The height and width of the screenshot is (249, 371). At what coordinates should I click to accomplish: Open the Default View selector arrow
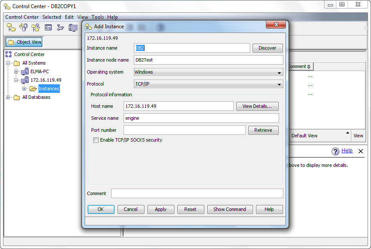click(347, 133)
